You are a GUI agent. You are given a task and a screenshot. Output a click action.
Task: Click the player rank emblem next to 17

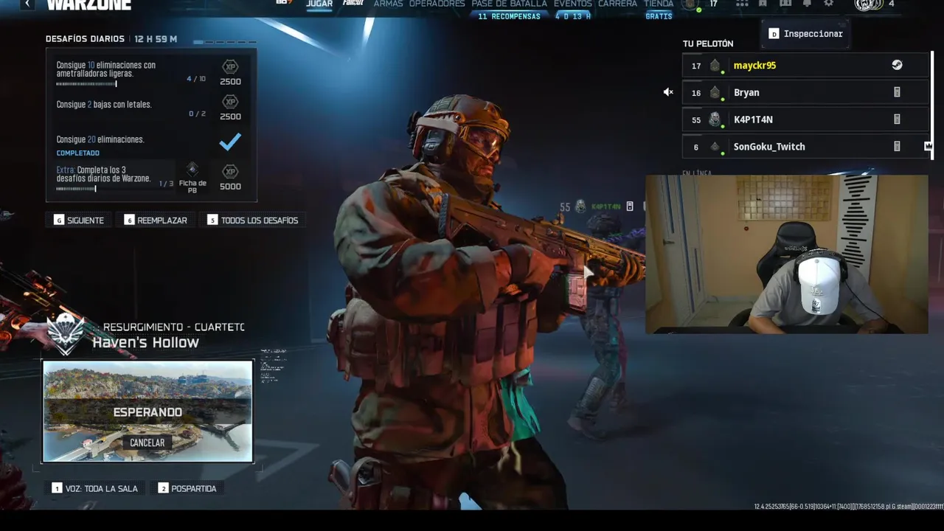pyautogui.click(x=691, y=4)
